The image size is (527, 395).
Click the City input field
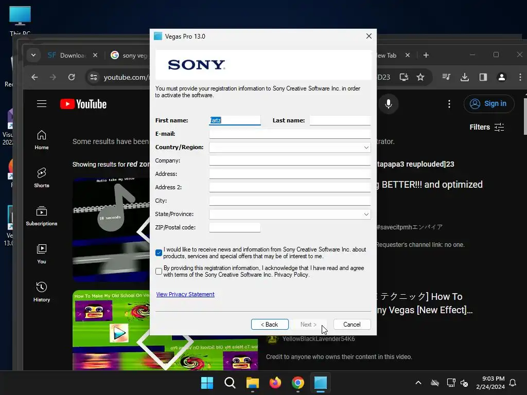290,201
